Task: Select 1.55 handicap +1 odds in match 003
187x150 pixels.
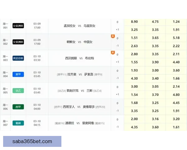Action: tap(134, 62)
